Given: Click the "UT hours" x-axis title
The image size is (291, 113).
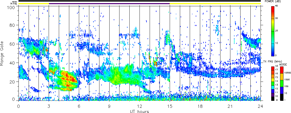Looking at the screenshot, I should (x=140, y=111).
